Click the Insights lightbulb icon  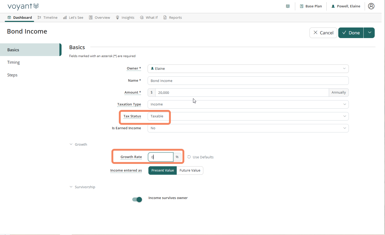(118, 17)
